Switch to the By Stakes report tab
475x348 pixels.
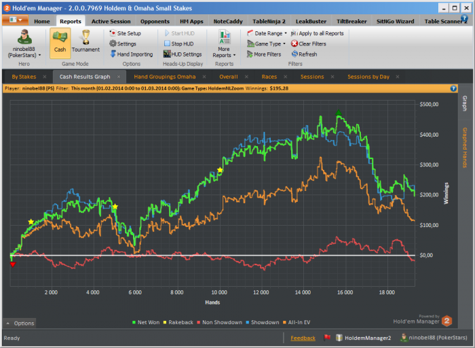click(24, 77)
